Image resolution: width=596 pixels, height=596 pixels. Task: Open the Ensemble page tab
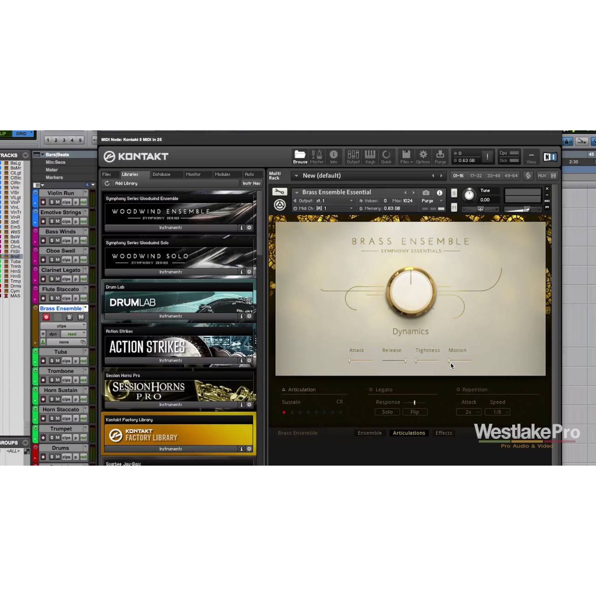point(370,433)
